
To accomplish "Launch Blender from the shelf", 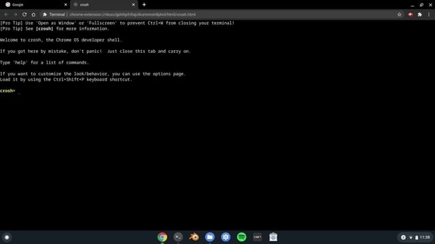I will click(x=194, y=237).
